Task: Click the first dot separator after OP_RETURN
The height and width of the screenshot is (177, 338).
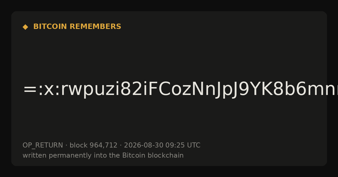Action: 66,146
